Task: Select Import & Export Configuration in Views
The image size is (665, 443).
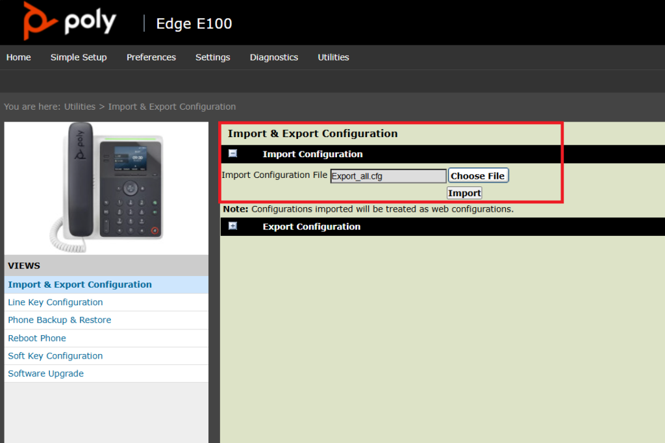Action: (80, 285)
